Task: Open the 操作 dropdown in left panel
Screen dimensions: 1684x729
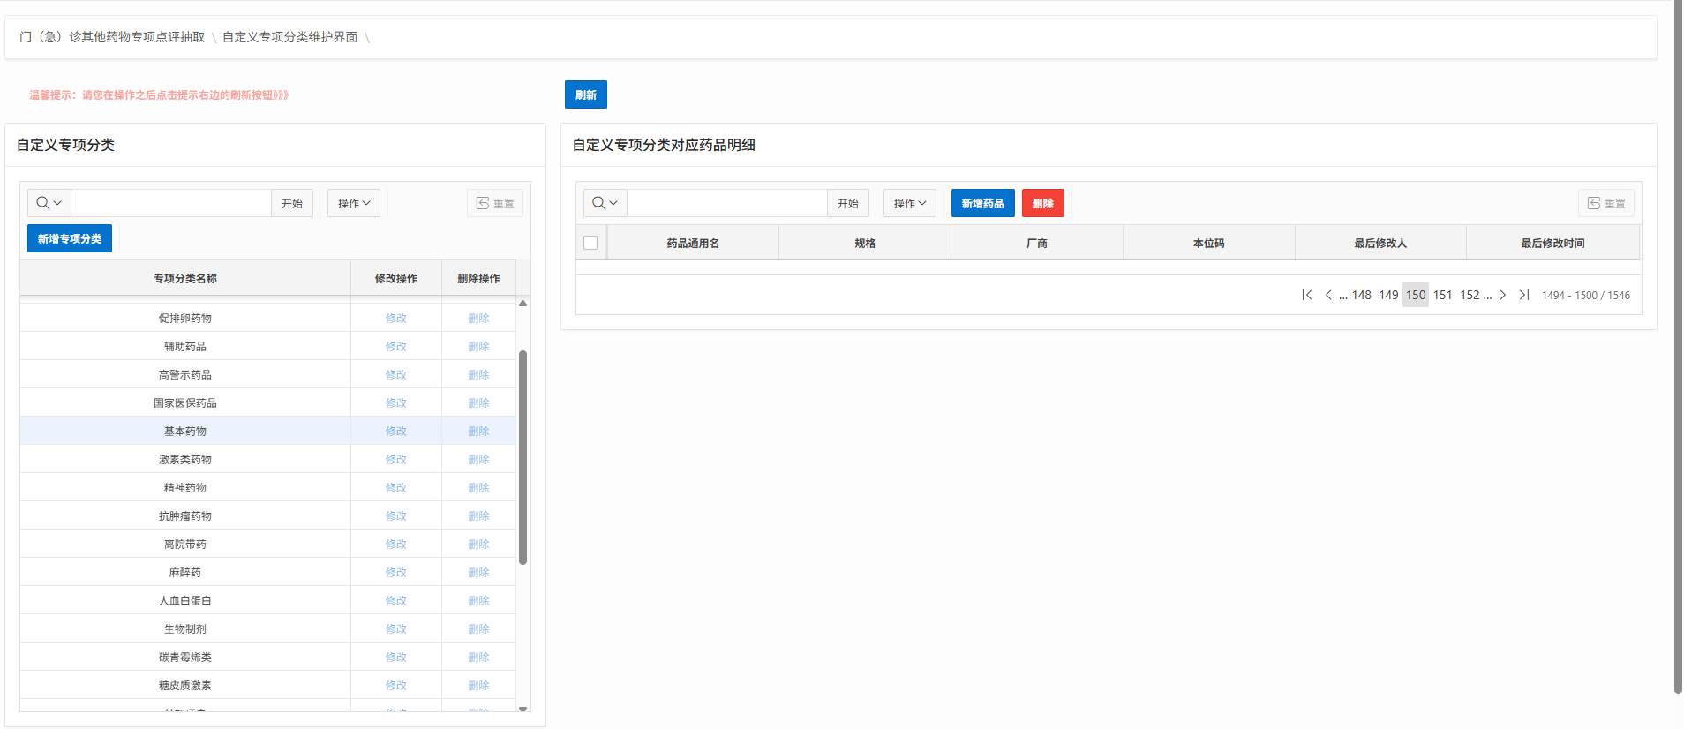Action: pyautogui.click(x=354, y=203)
